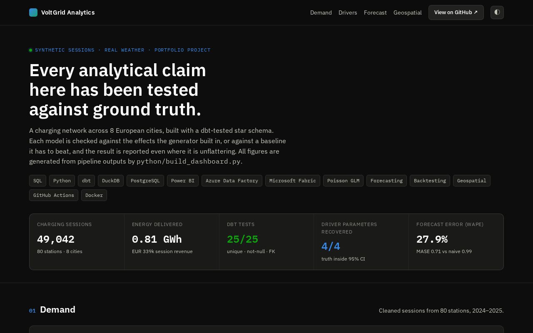
Task: Click the 0.81 GWh energy value
Action: tap(157, 239)
